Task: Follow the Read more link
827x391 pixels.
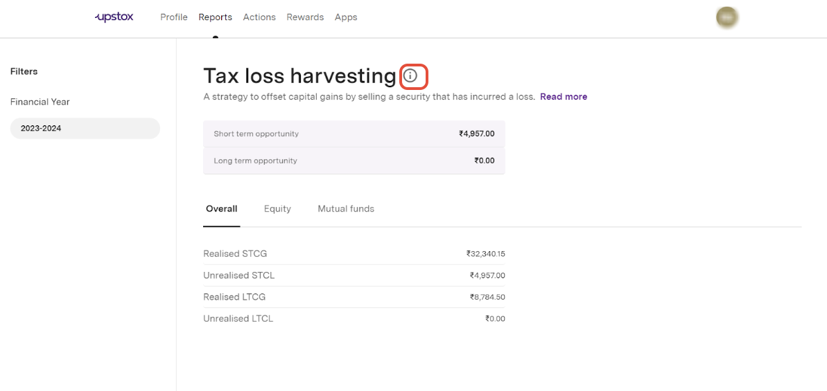Action: (x=563, y=97)
